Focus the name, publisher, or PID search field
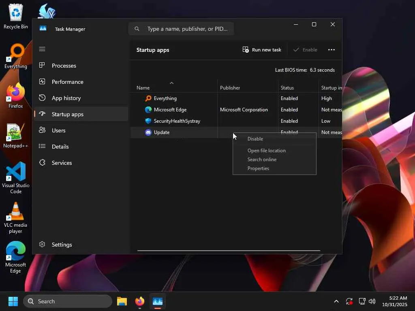The height and width of the screenshot is (311, 415). (x=181, y=29)
